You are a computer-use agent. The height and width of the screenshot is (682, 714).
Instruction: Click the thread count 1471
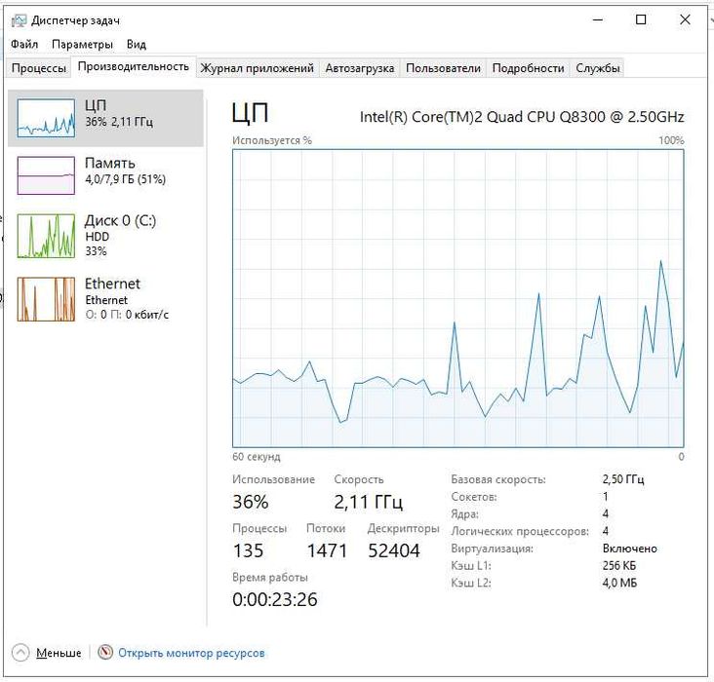pyautogui.click(x=327, y=550)
